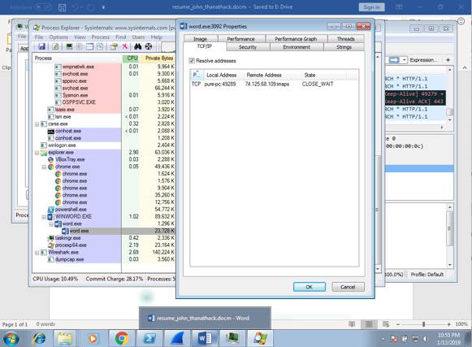Switch to the Image tab
Viewport: 472px width, 347px height.
[200, 39]
